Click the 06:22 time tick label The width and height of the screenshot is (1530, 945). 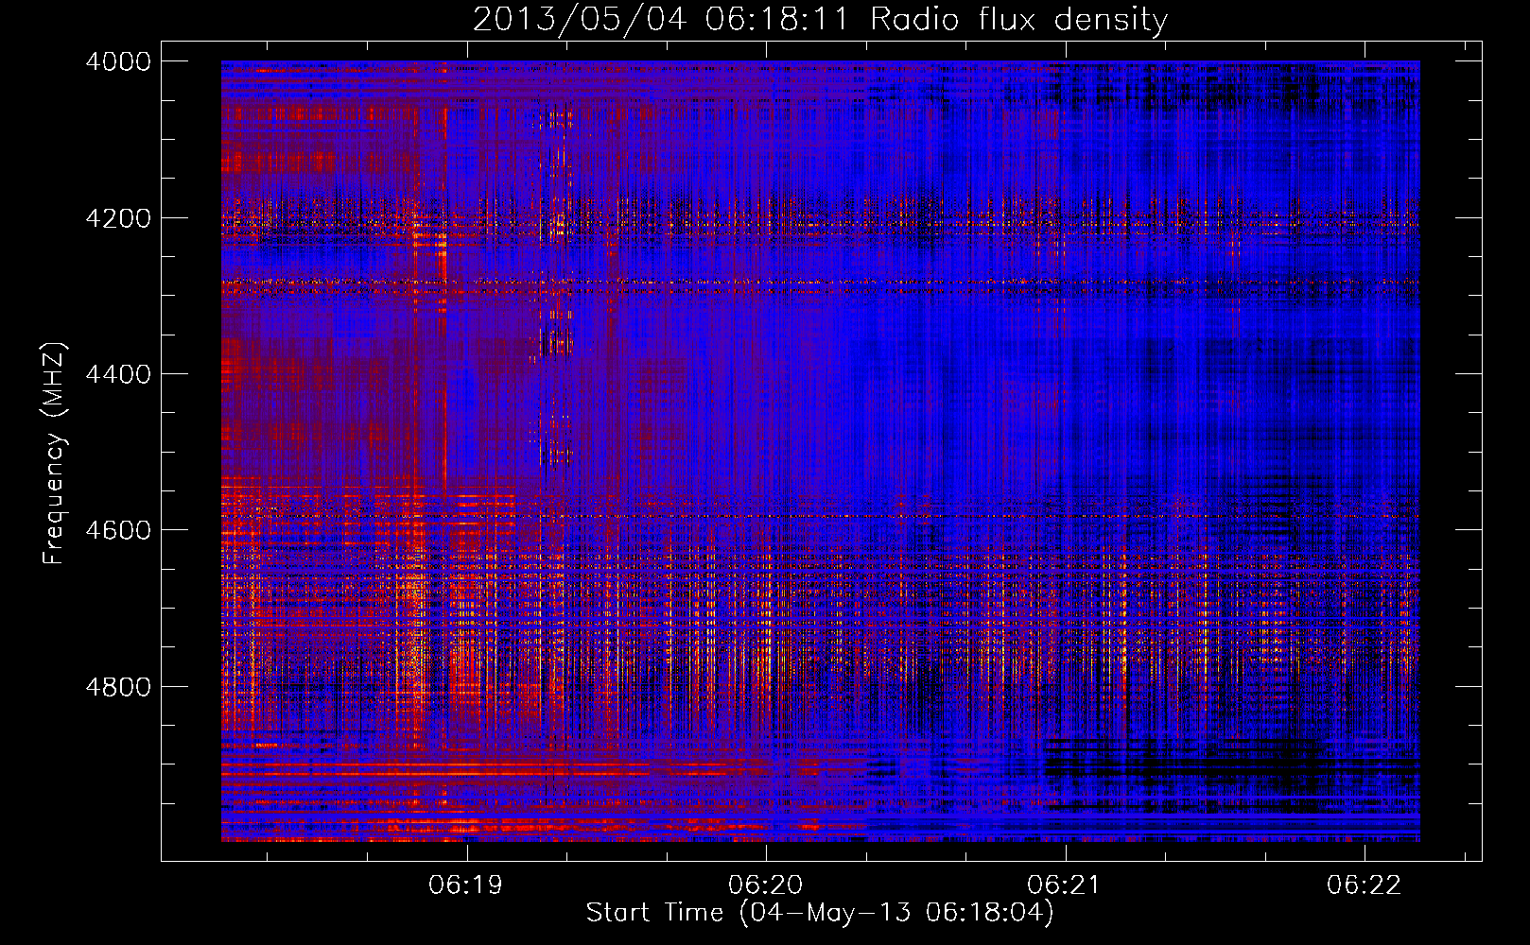click(1364, 885)
